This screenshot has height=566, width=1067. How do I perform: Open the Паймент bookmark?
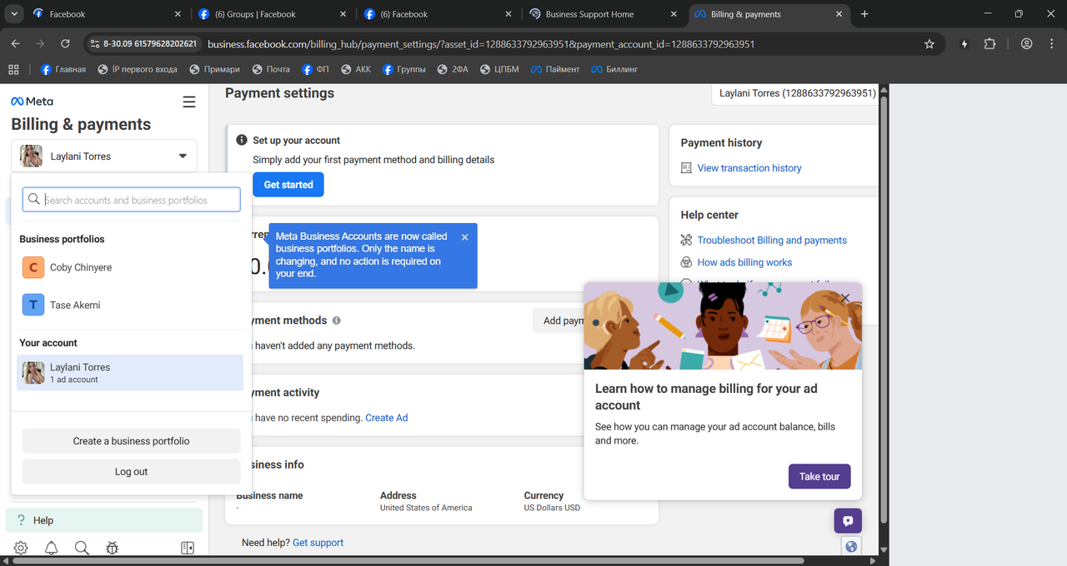(x=554, y=69)
